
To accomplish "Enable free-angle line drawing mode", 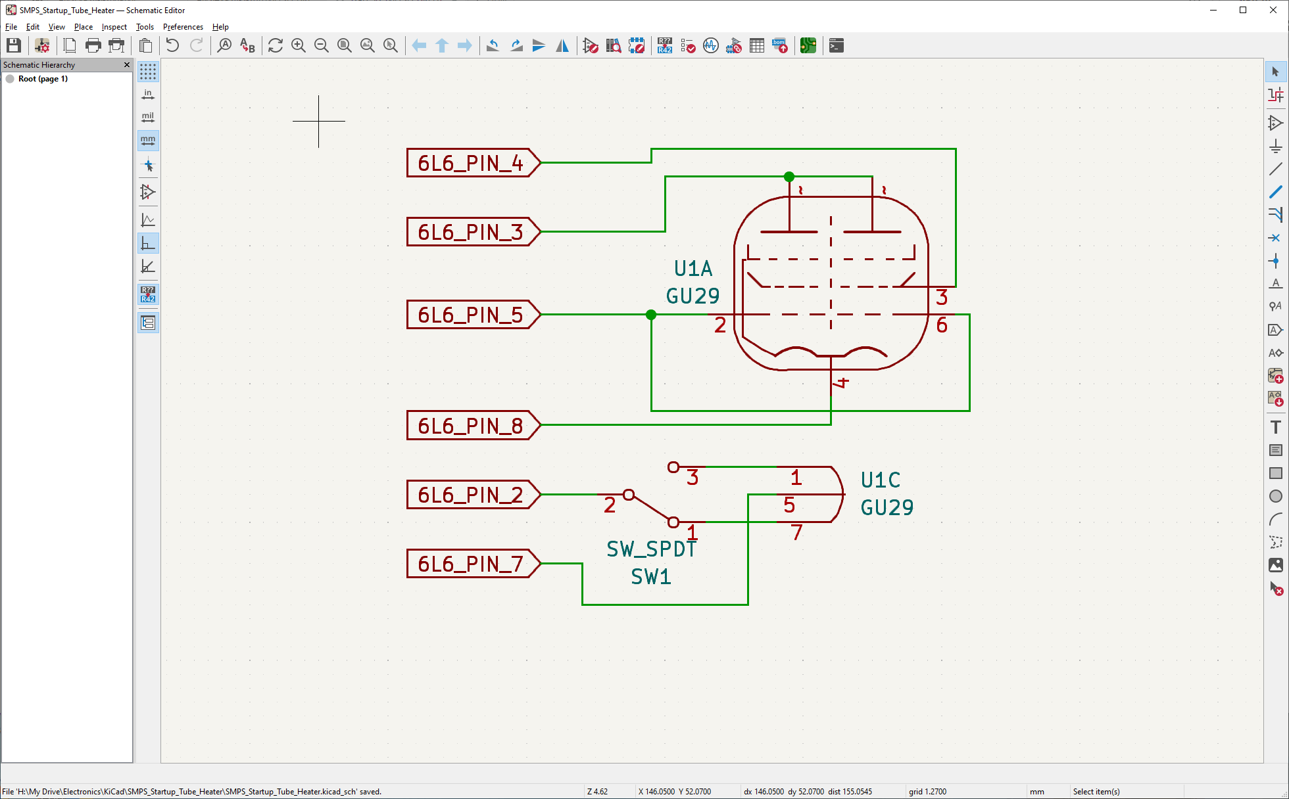I will click(148, 220).
